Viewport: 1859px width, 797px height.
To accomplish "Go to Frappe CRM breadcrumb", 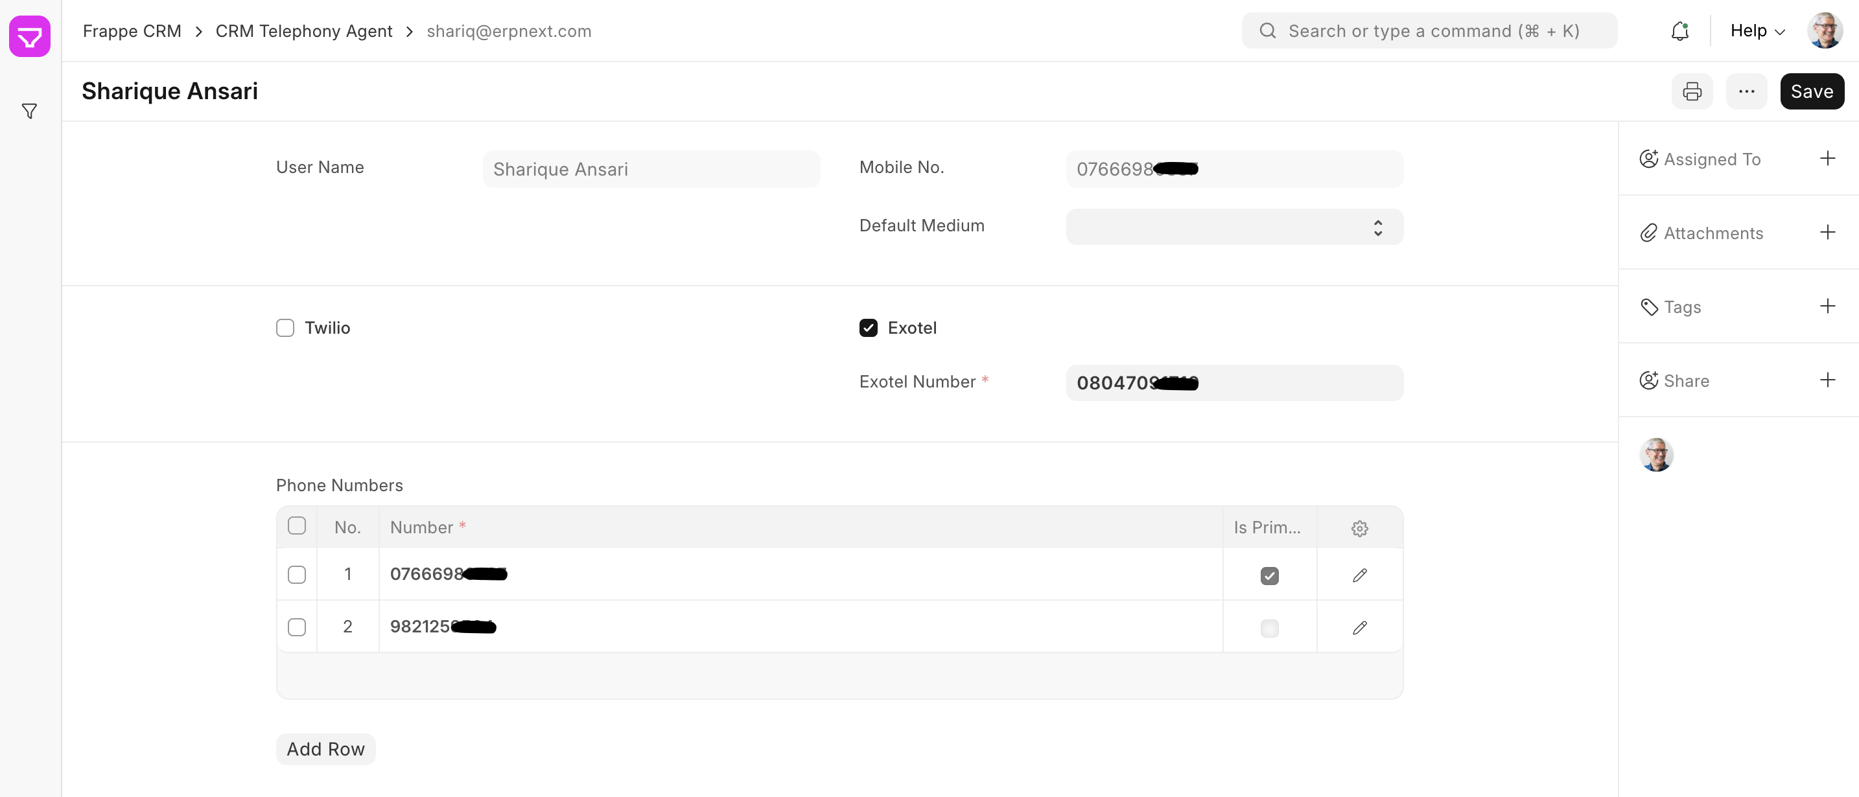I will click(x=132, y=31).
